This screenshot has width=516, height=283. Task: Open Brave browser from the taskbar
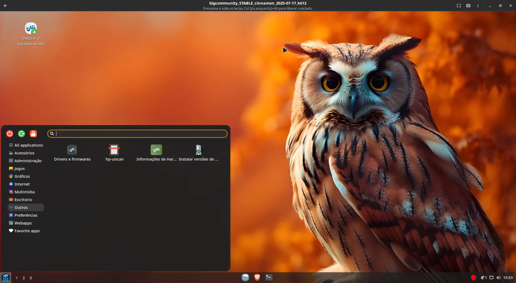[x=257, y=277]
